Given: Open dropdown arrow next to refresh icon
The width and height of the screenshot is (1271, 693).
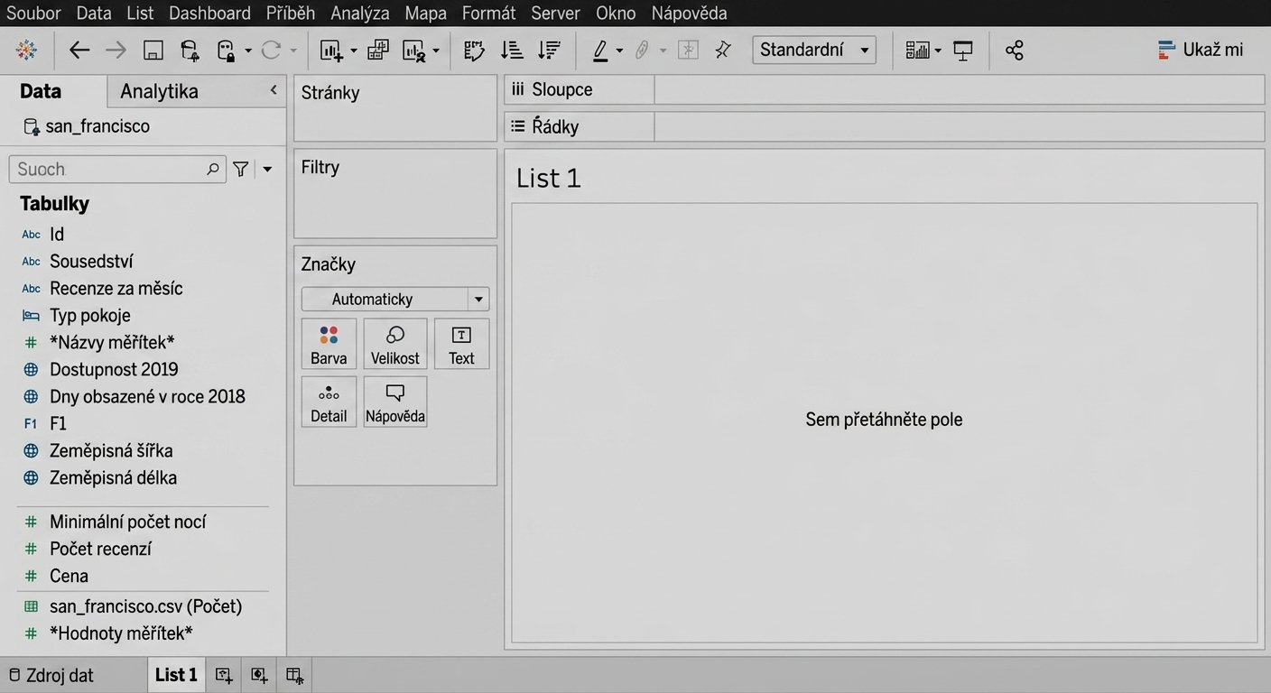Looking at the screenshot, I should [x=293, y=51].
